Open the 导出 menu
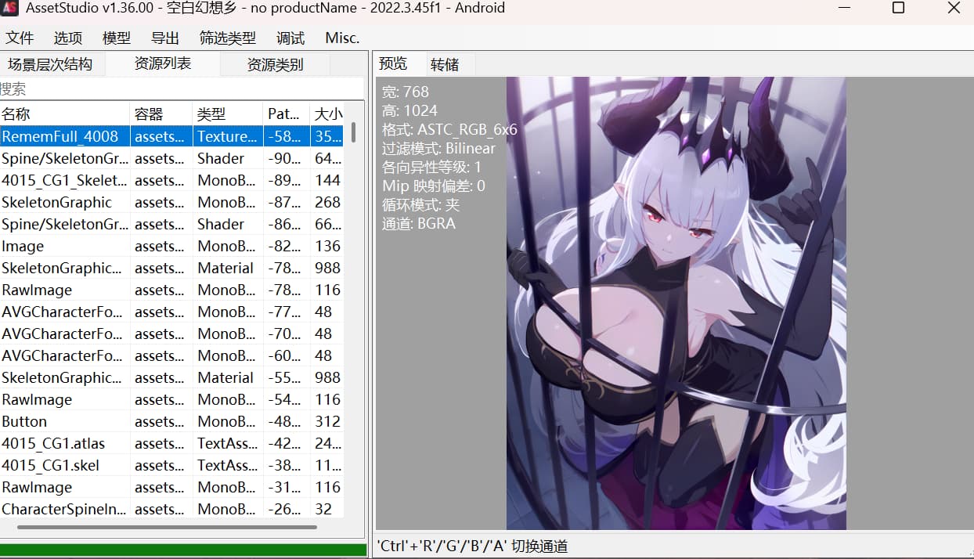 [165, 38]
